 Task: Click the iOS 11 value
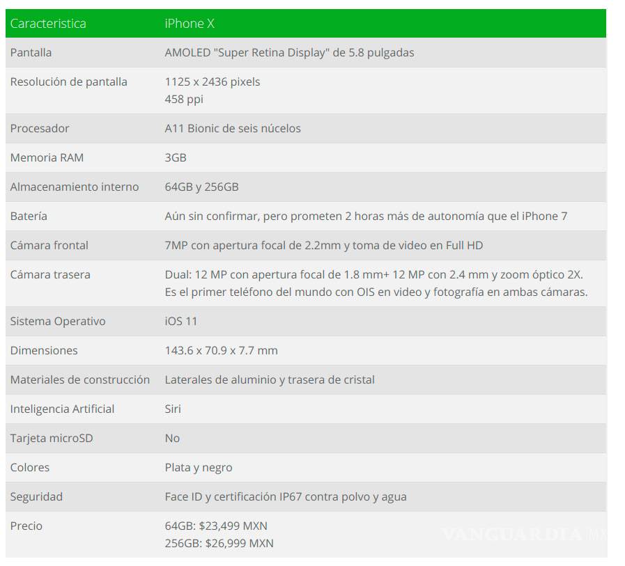(181, 321)
